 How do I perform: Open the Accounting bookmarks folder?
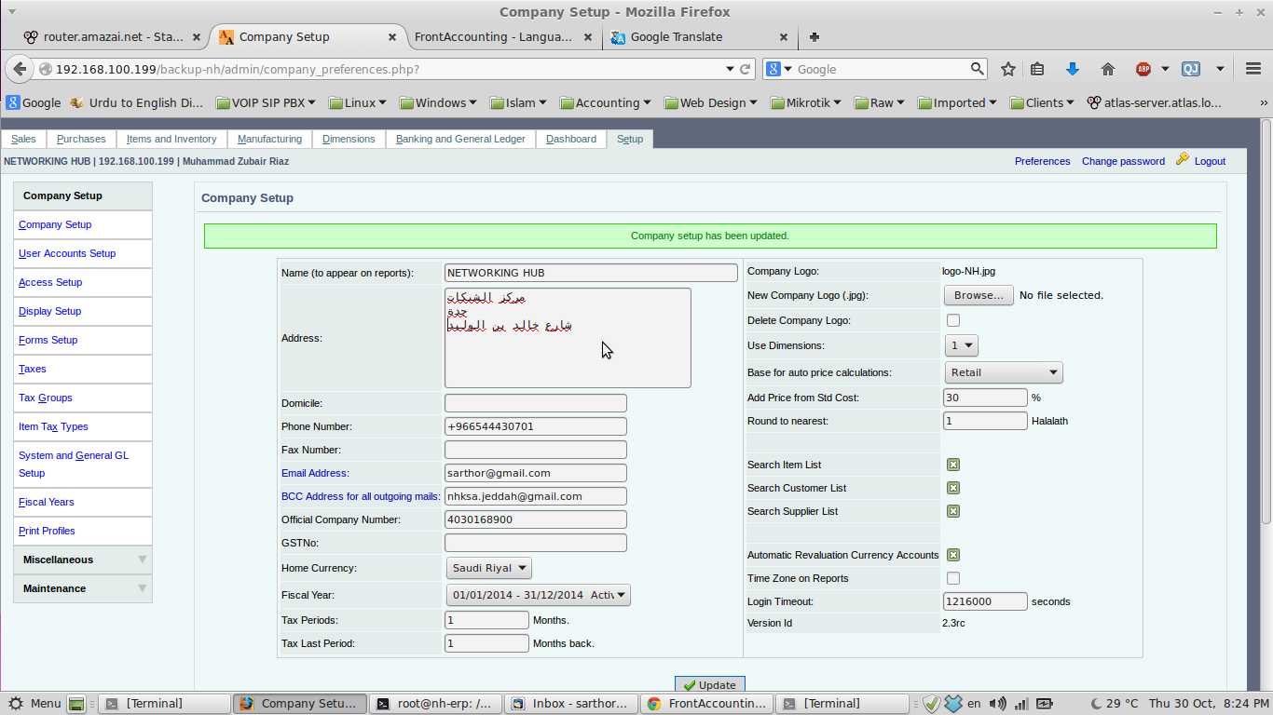click(x=606, y=103)
